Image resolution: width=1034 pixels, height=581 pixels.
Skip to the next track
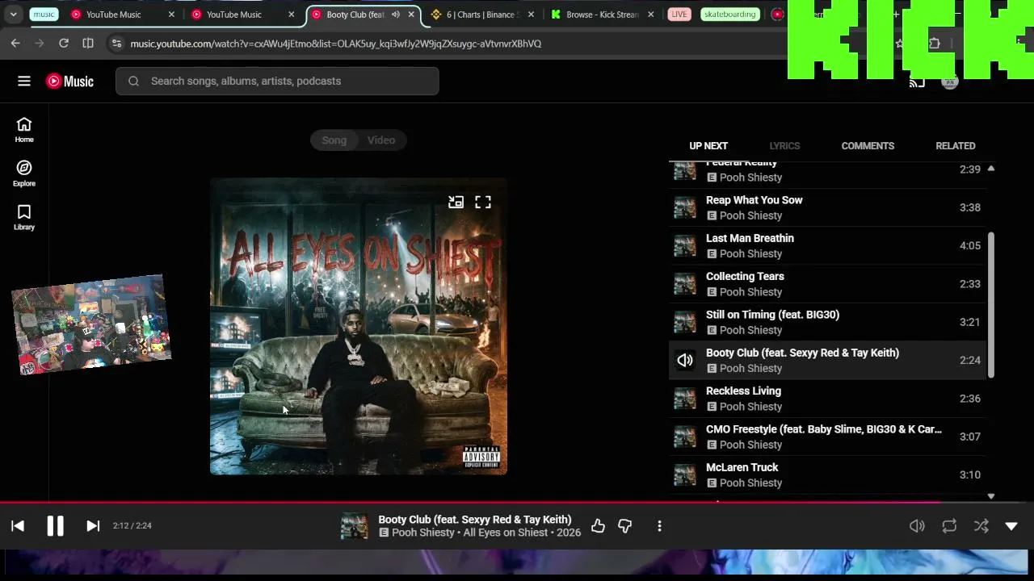point(93,526)
